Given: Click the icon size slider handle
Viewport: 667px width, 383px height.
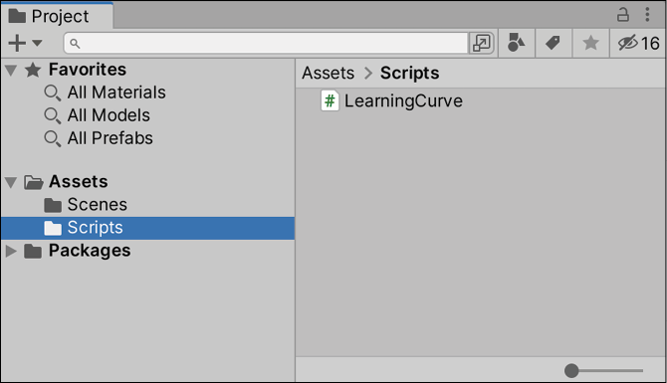Looking at the screenshot, I should coord(571,371).
